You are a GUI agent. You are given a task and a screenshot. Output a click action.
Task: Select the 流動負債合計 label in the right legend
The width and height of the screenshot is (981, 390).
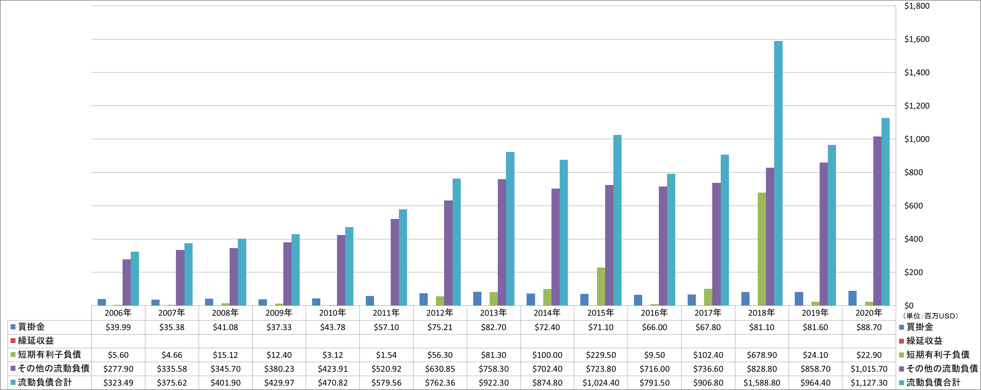(x=933, y=382)
